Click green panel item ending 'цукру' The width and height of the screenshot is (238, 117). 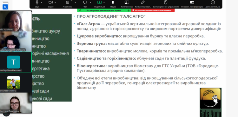[x=46, y=31]
